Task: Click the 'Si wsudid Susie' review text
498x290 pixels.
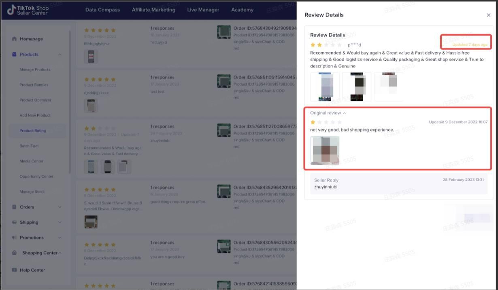Action: (x=113, y=206)
